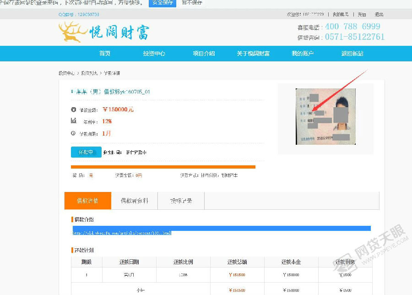Click the 安全保存 button at the top
Image resolution: width=412 pixels, height=295 pixels.
pos(163,3)
